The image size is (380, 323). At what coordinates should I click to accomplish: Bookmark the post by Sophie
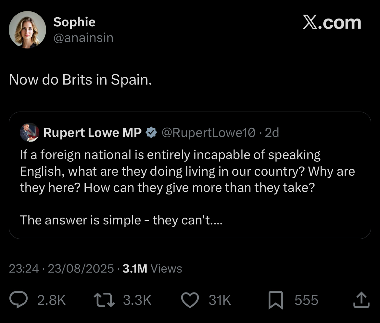(276, 300)
